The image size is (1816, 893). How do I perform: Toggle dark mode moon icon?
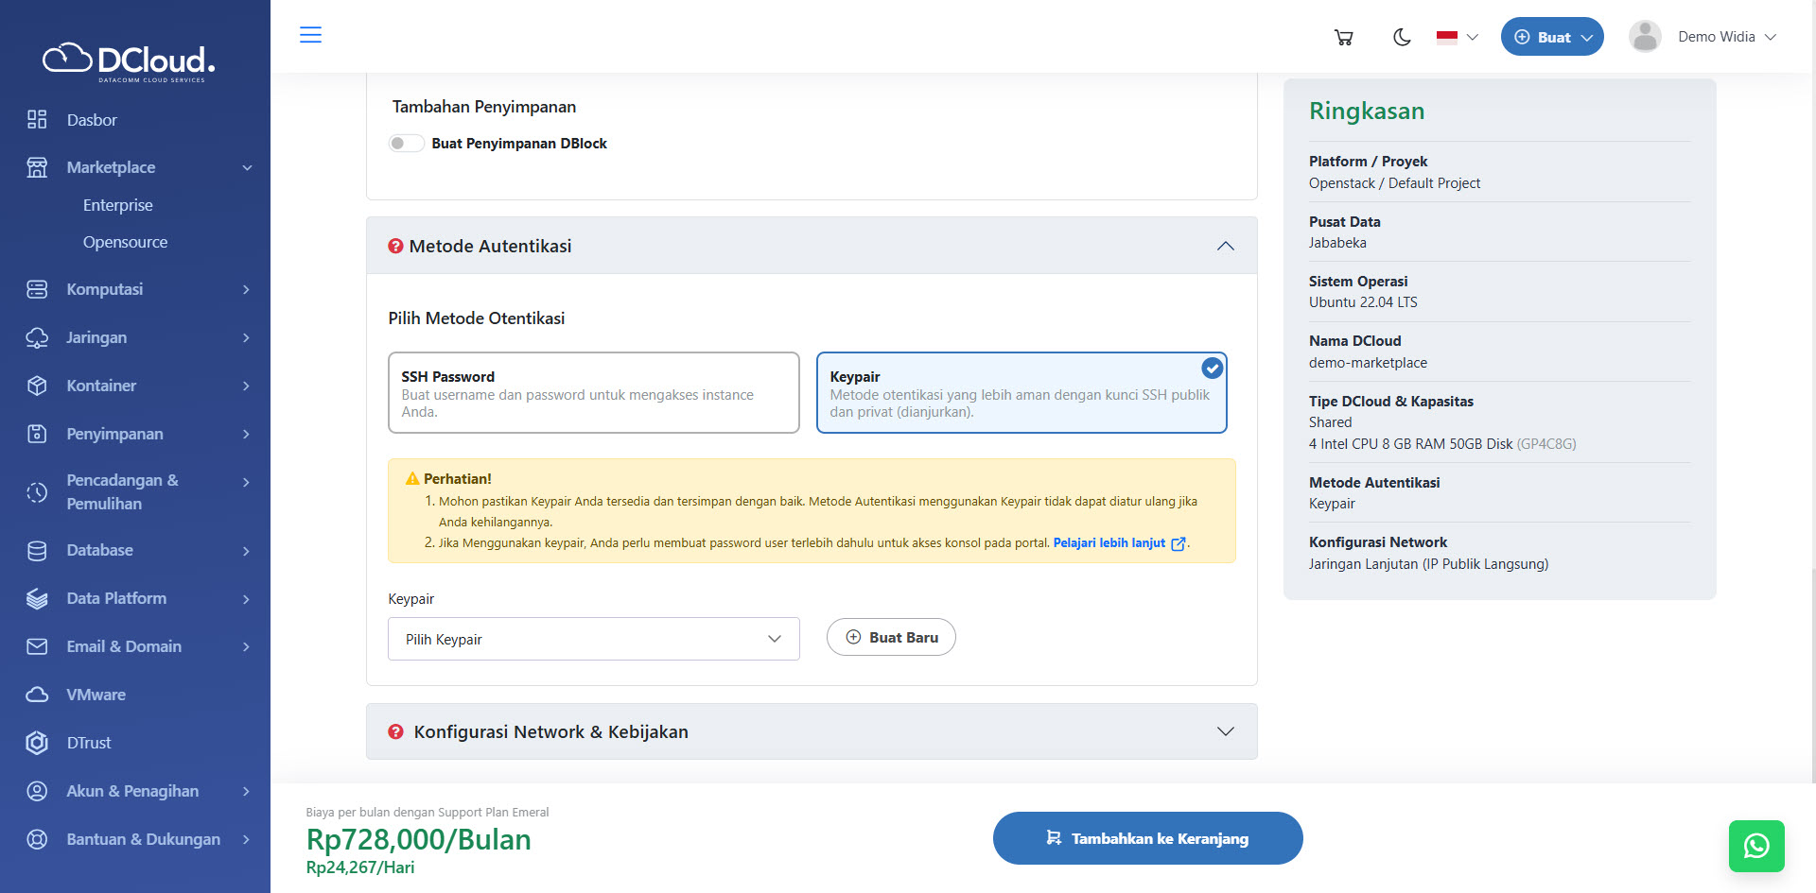tap(1402, 37)
